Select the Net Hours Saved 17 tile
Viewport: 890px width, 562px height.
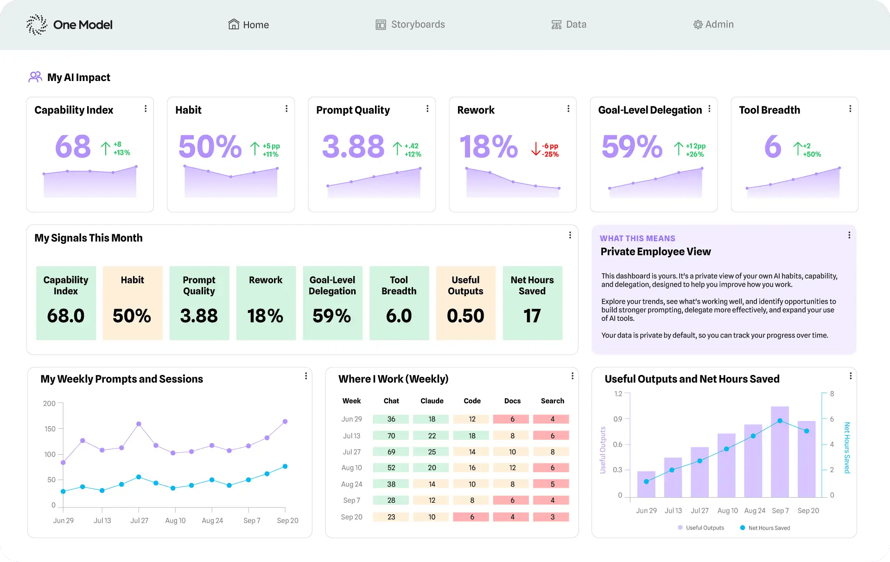pos(533,303)
